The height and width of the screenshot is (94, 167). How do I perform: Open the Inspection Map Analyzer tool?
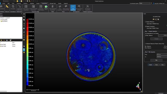point(41,8)
